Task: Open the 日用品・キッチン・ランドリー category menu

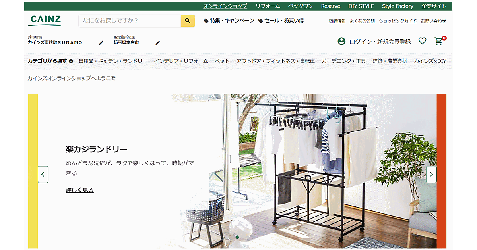Action: pyautogui.click(x=113, y=61)
